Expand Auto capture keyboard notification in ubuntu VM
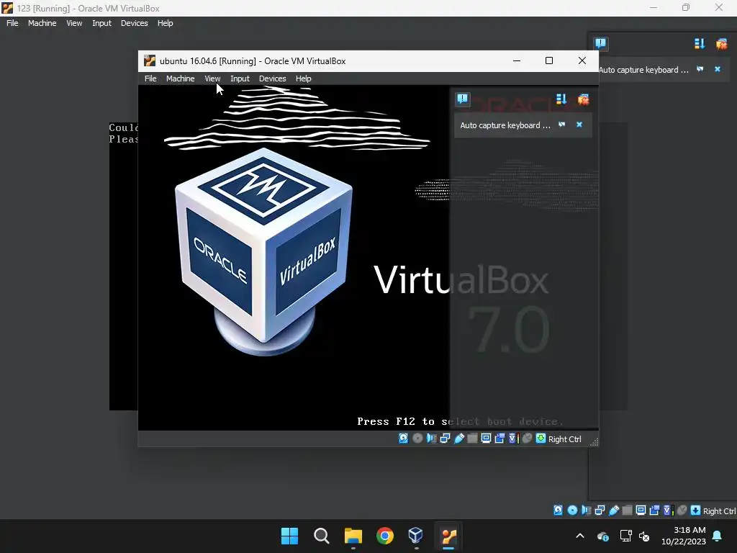 (505, 125)
